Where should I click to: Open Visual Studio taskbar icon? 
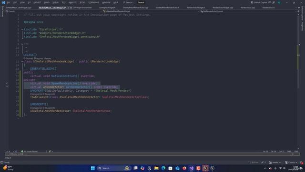pyautogui.click(x=192, y=168)
